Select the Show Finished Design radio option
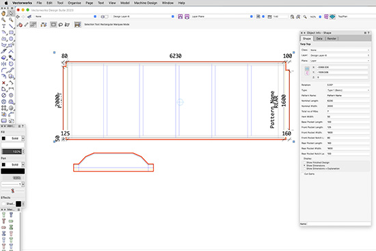 tap(304, 163)
